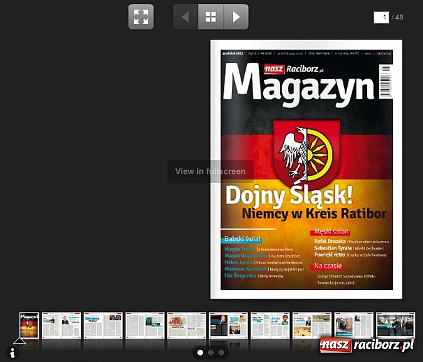Click the '/ 48' total pages text
The image size is (423, 362).
(398, 18)
